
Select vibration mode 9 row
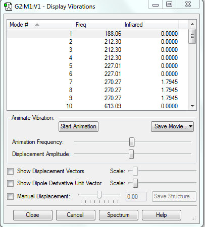pos(93,98)
